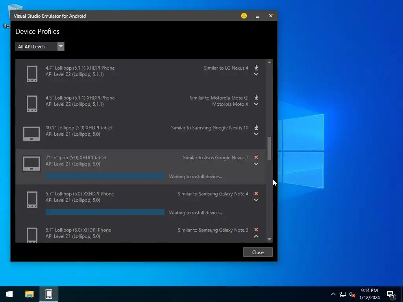The height and width of the screenshot is (302, 403).
Task: Open the network status tray icon
Action: click(343, 294)
